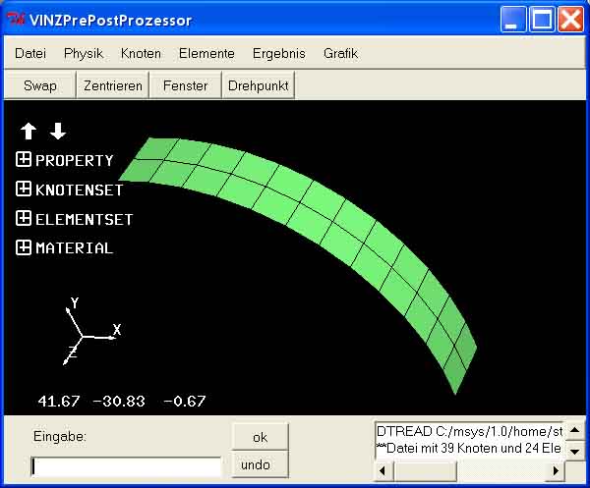Expand the PROPERTY tree node
590x488 pixels.
24,159
